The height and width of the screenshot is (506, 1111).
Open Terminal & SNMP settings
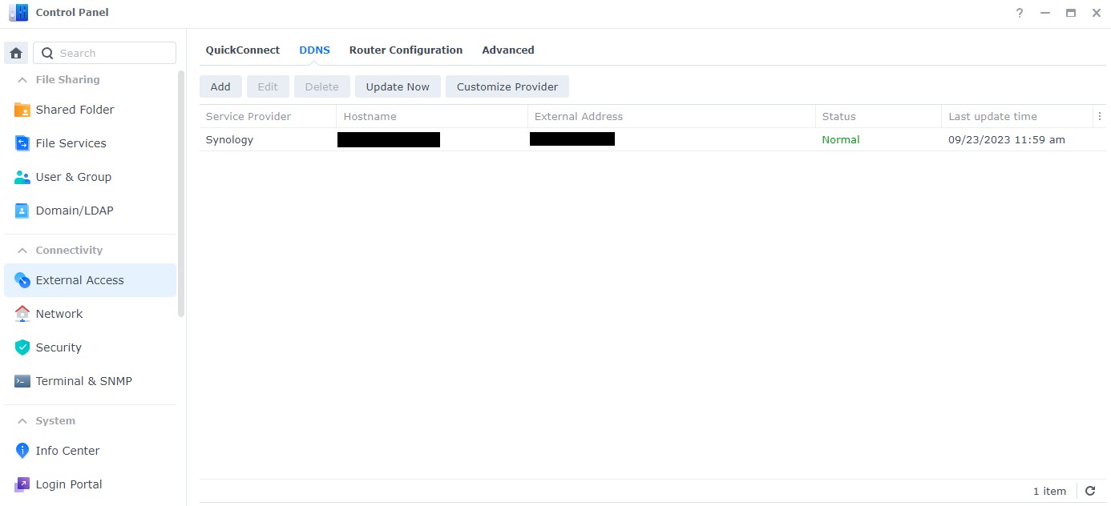83,381
